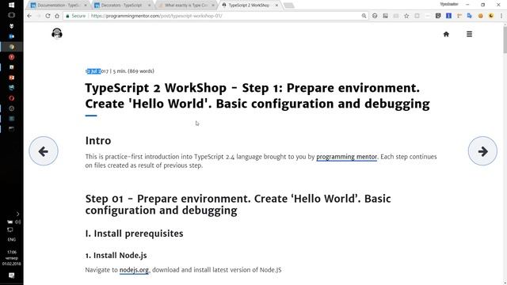Click the 'Step 01 - Prepare environment' heading
This screenshot has width=507, height=285.
tap(238, 204)
